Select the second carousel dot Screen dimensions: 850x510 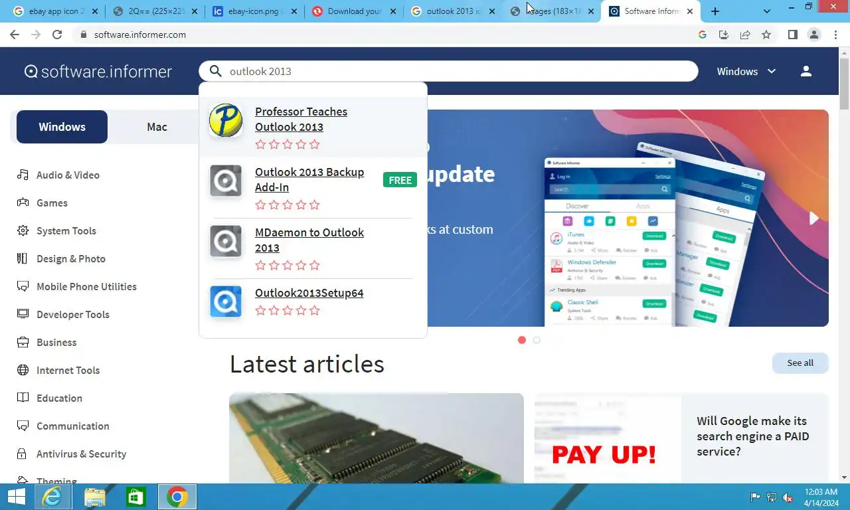[x=537, y=340]
